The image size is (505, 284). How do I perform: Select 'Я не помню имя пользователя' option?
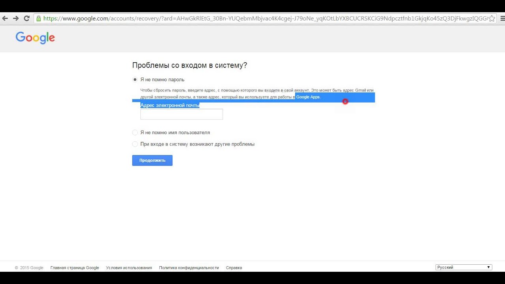point(135,133)
